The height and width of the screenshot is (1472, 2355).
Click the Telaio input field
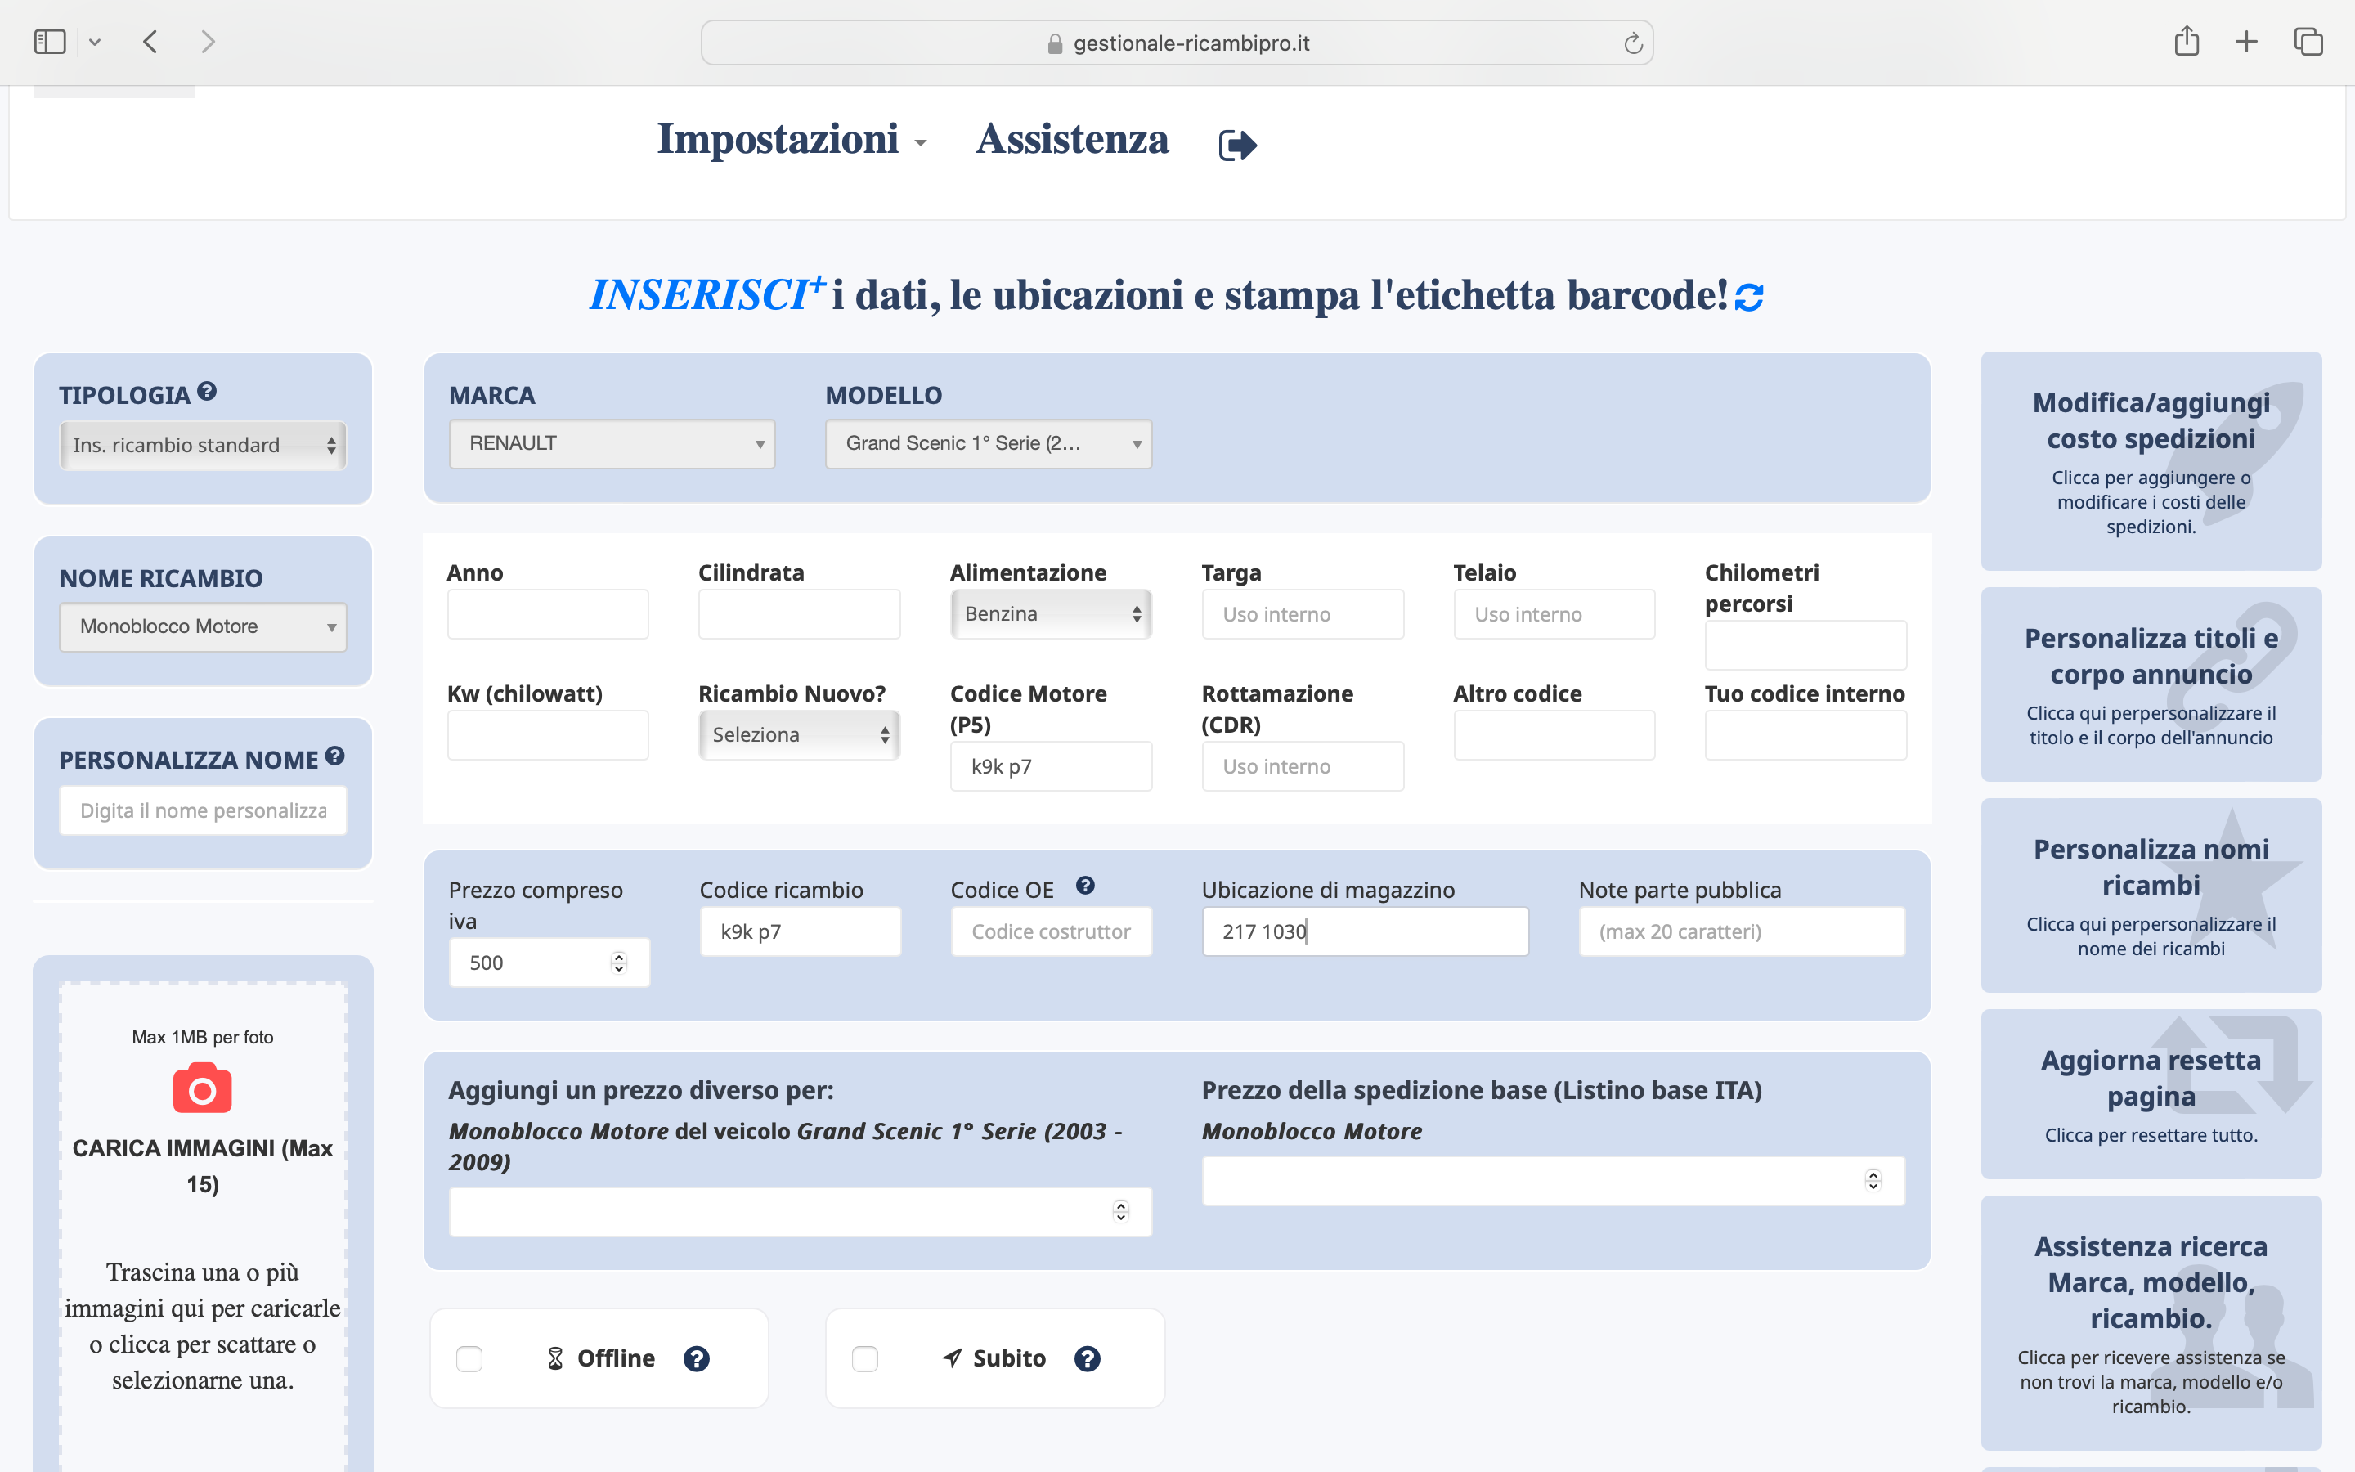pyautogui.click(x=1554, y=614)
